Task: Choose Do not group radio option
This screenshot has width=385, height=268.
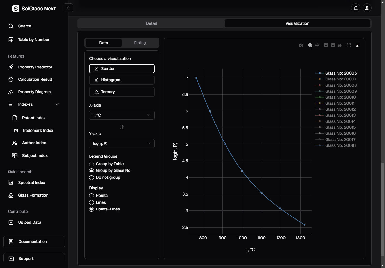Action: pos(91,178)
